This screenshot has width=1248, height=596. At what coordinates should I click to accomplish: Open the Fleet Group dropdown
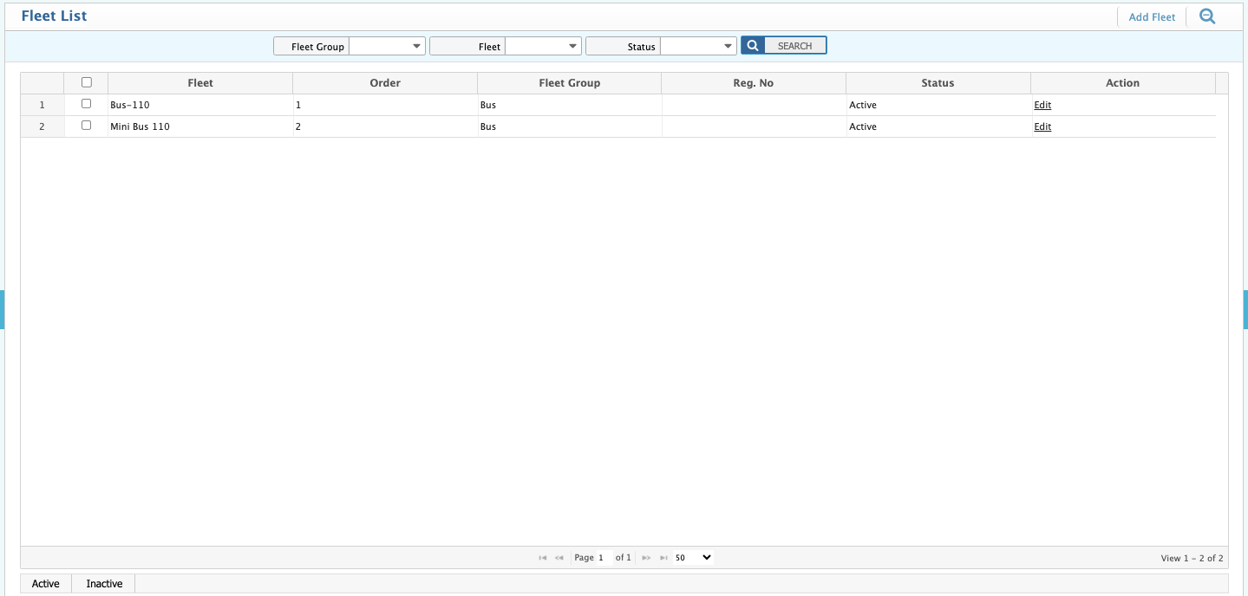[x=387, y=46]
